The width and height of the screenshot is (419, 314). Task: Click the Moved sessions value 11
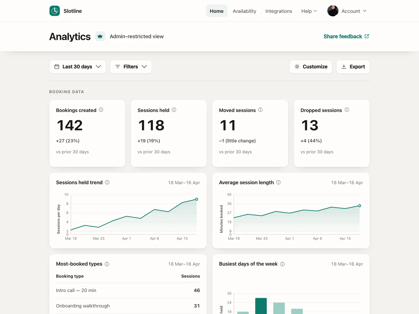[x=228, y=125]
